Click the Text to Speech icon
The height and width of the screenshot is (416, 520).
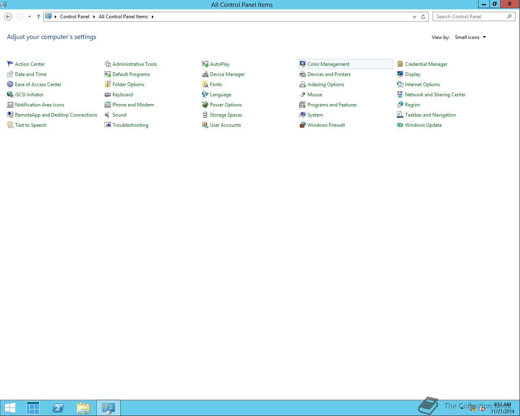click(10, 125)
